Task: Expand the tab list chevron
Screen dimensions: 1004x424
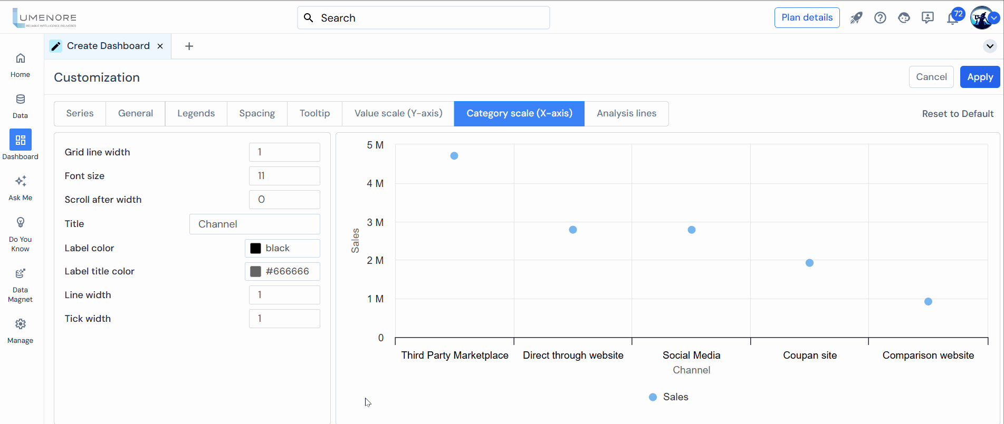Action: point(990,46)
